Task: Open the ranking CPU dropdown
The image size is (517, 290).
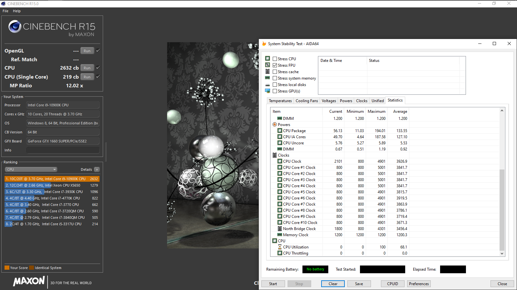Action: (31, 169)
